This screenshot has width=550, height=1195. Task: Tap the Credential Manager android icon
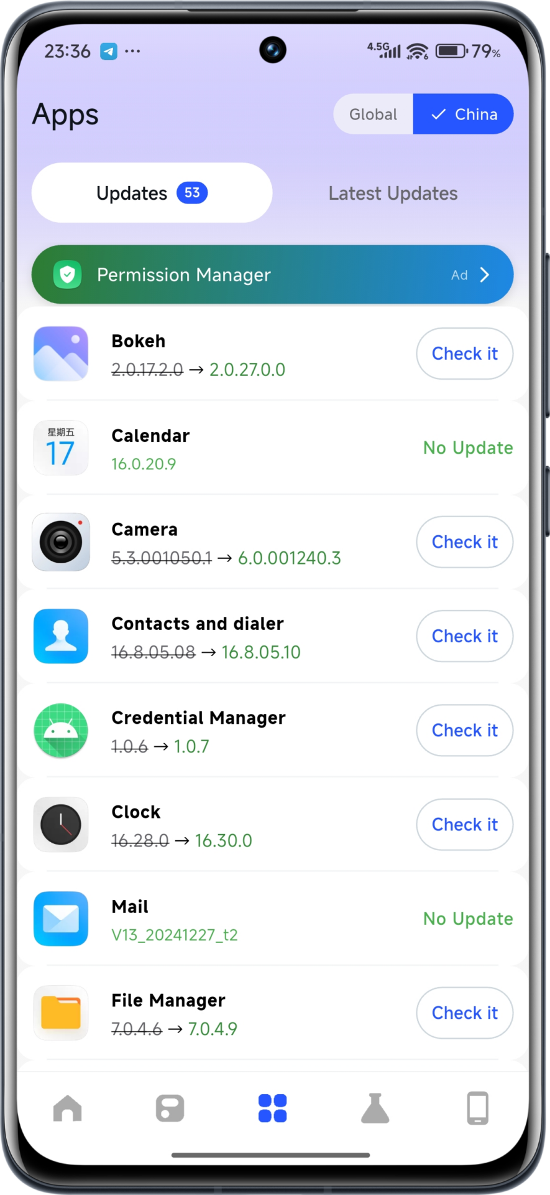[61, 731]
